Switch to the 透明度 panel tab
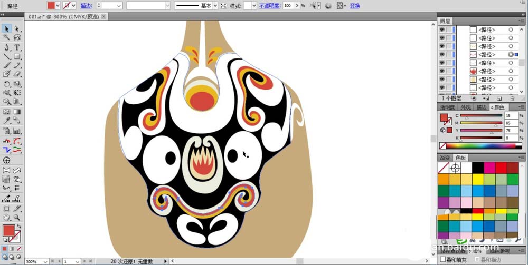 pyautogui.click(x=447, y=107)
